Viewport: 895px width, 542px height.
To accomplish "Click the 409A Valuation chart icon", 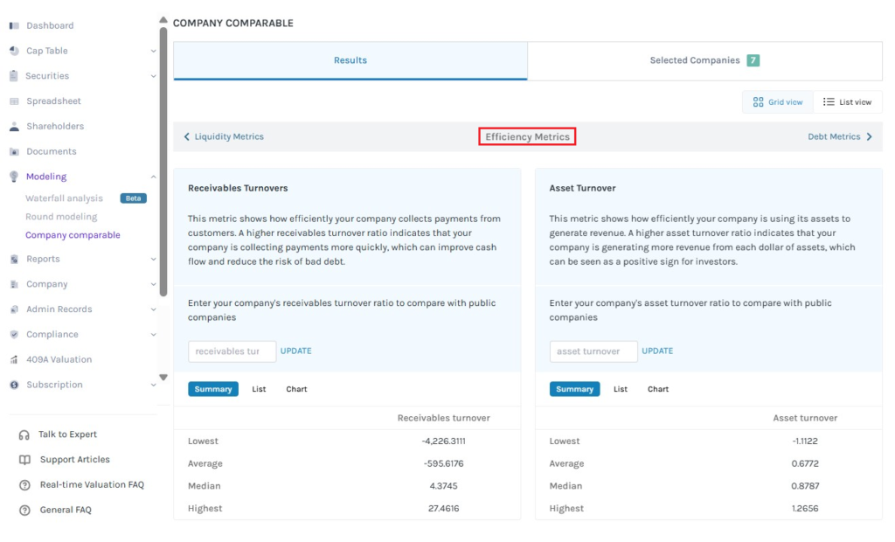I will click(14, 360).
